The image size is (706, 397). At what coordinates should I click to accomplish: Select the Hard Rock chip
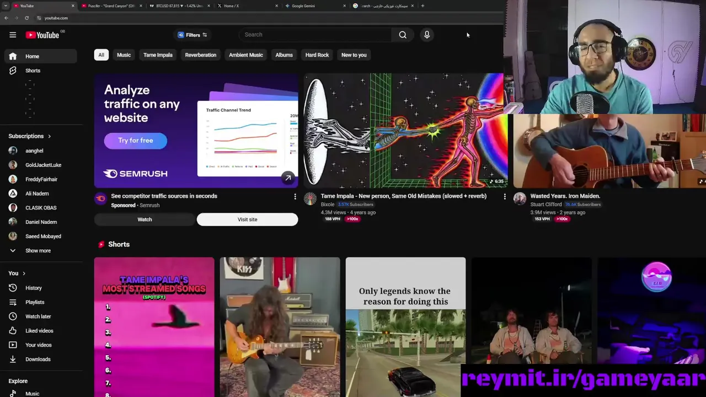(x=317, y=55)
